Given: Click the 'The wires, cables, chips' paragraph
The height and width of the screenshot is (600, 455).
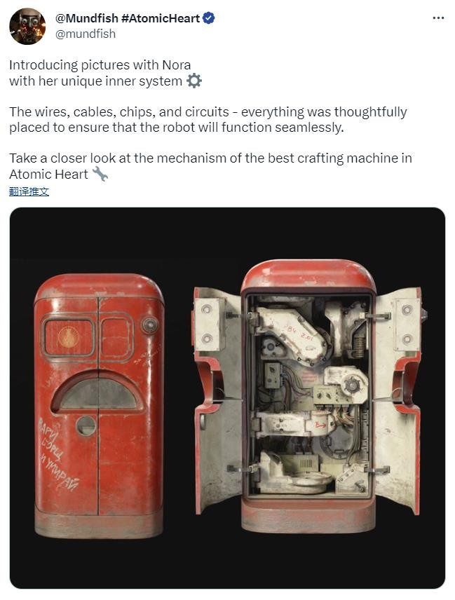Looking at the screenshot, I should point(208,119).
